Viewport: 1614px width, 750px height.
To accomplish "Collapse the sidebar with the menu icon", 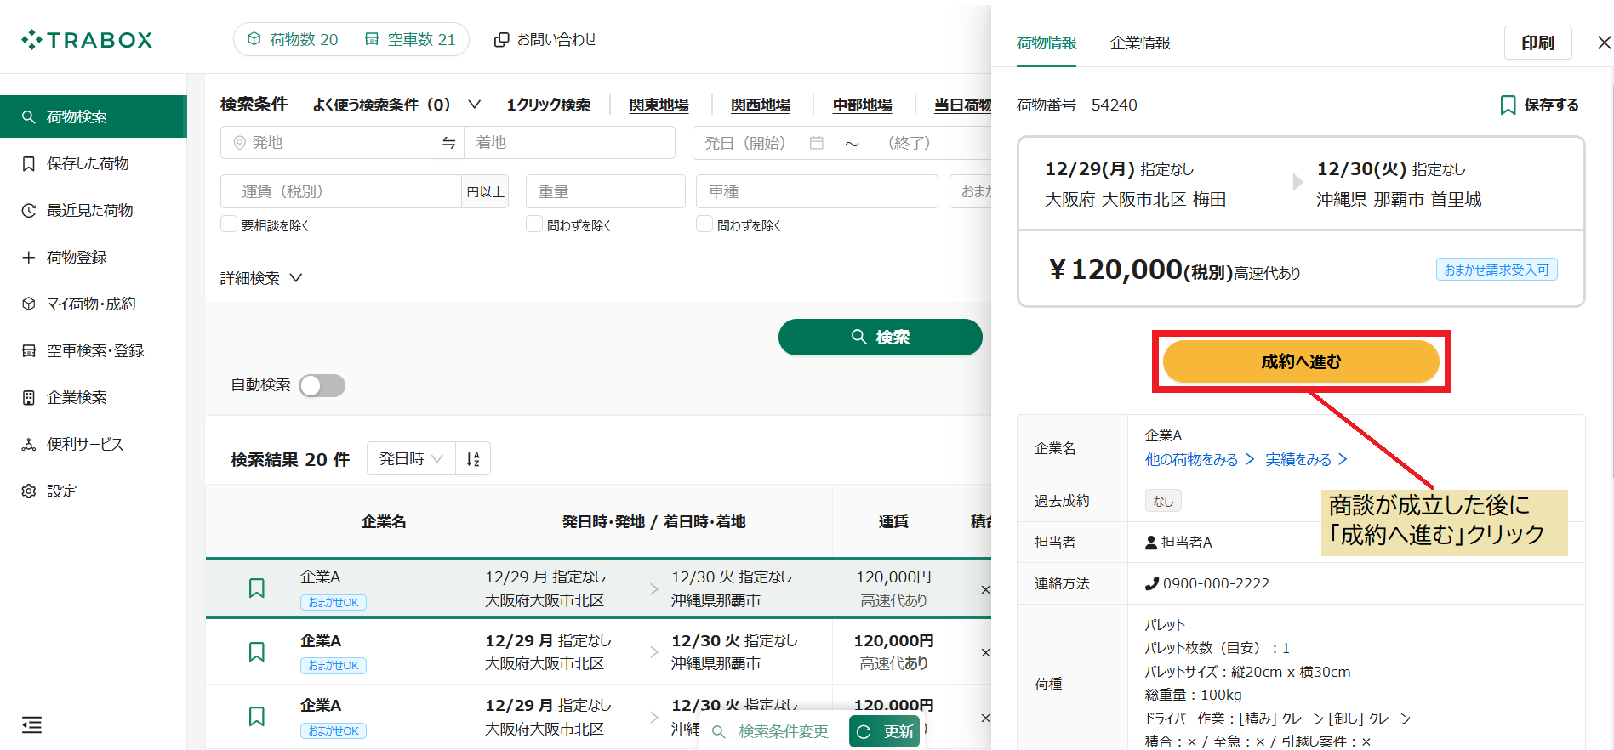I will (31, 724).
